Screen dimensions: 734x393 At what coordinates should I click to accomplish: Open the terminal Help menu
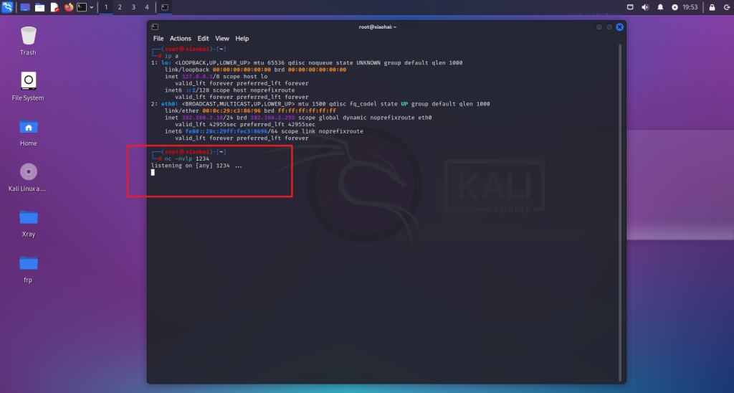242,39
